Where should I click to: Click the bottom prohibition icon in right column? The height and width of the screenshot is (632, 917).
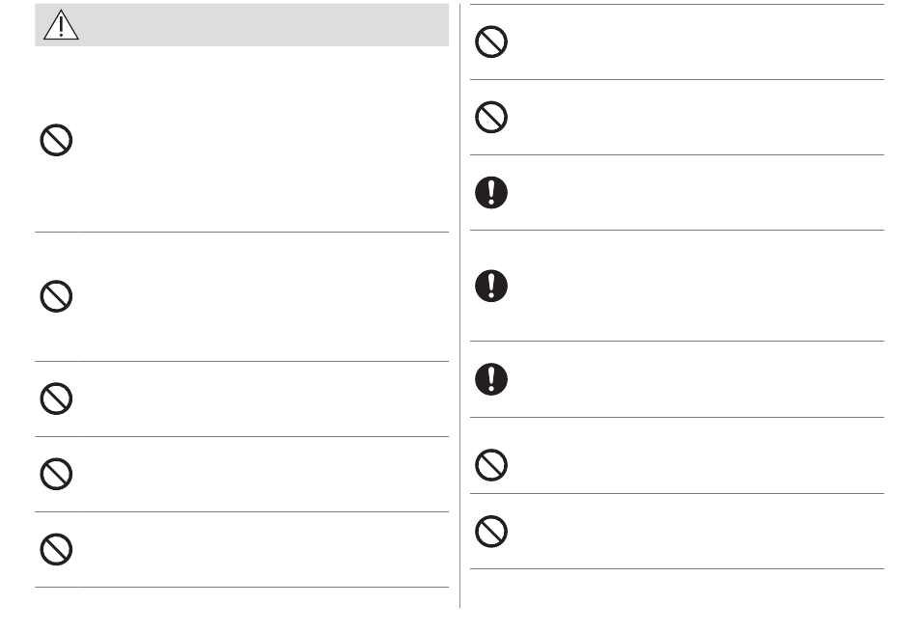pos(491,532)
